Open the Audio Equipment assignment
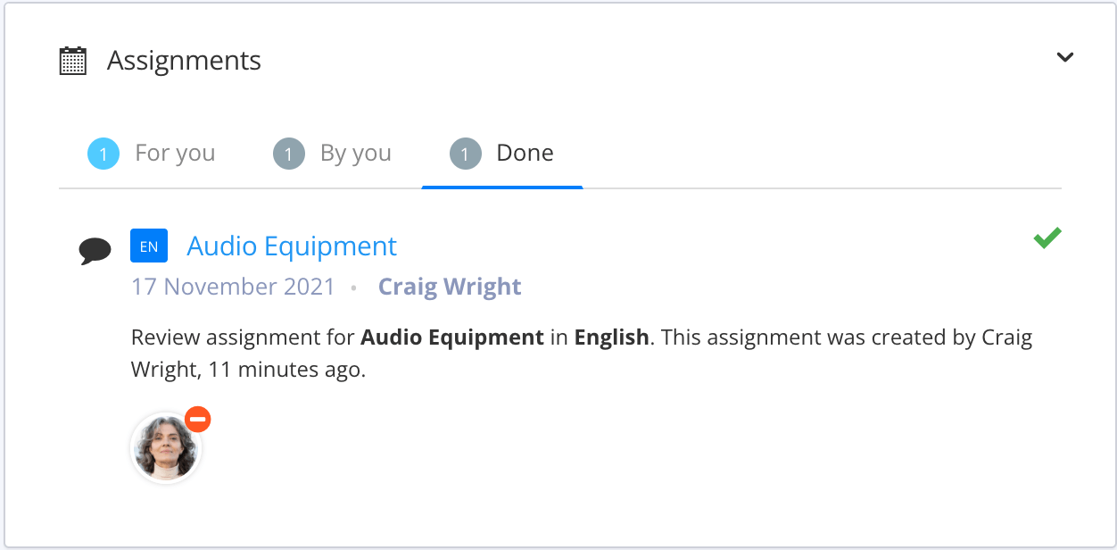This screenshot has height=550, width=1117. 291,246
